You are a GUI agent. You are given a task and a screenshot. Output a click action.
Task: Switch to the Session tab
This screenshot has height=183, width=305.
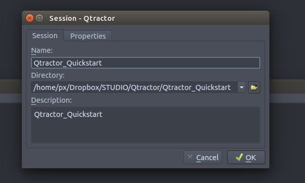[45, 36]
